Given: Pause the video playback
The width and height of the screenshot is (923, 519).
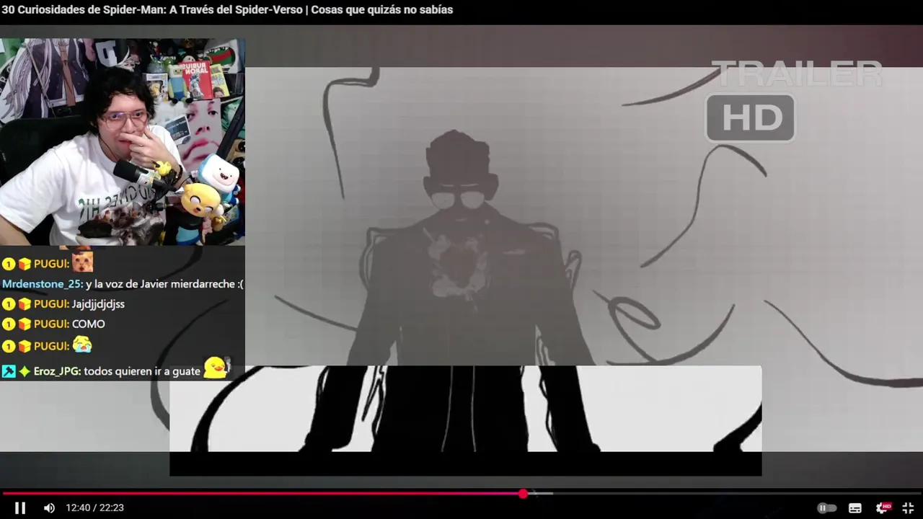Looking at the screenshot, I should (x=20, y=508).
